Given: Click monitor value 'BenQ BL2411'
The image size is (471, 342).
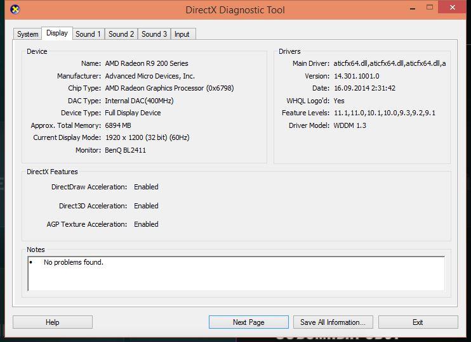Looking at the screenshot, I should tap(125, 150).
